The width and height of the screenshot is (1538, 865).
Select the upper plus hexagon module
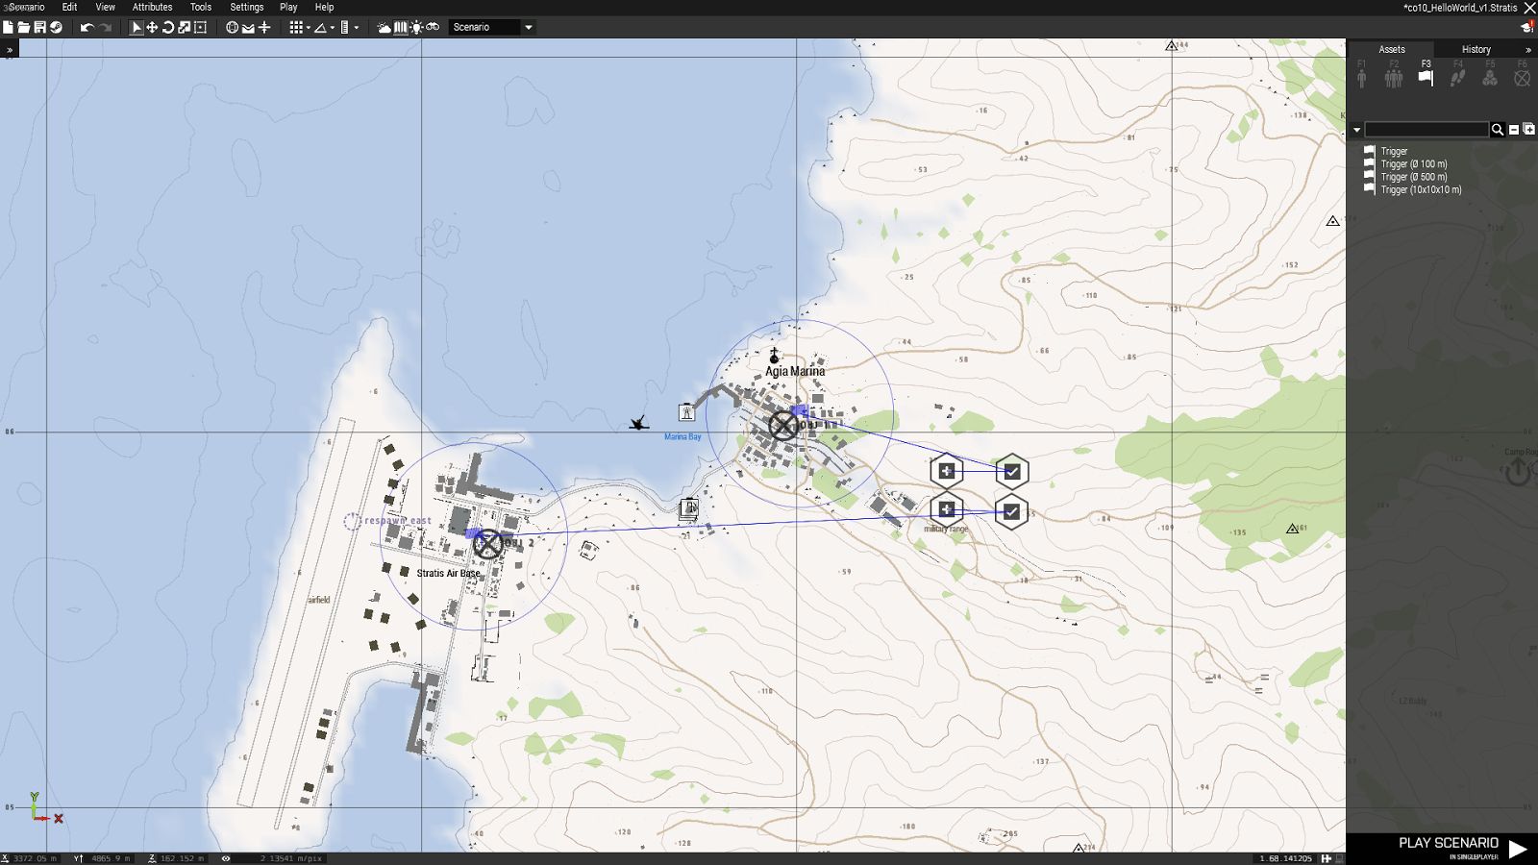coord(947,471)
